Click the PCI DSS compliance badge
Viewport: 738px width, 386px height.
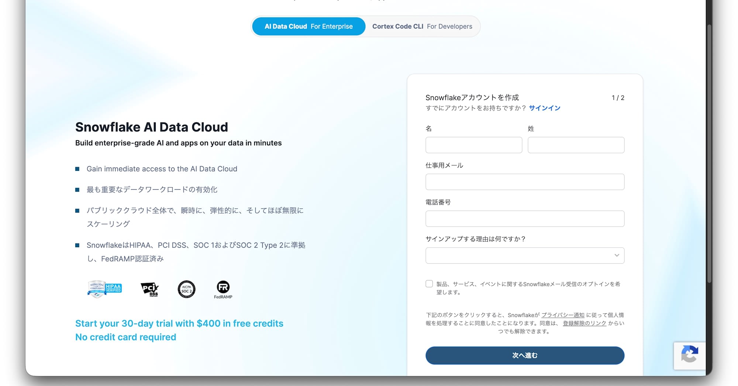click(x=149, y=289)
